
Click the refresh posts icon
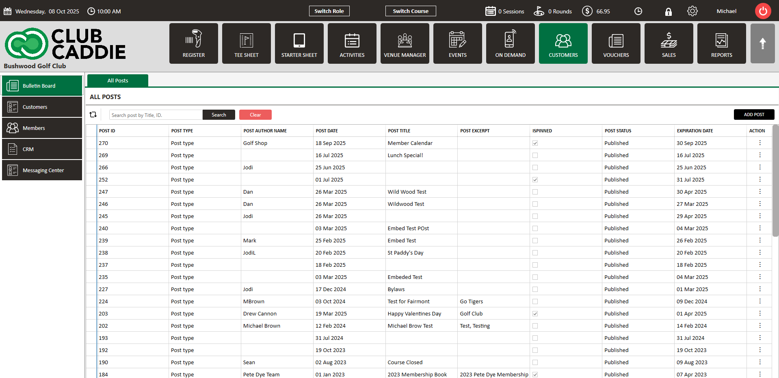[93, 114]
